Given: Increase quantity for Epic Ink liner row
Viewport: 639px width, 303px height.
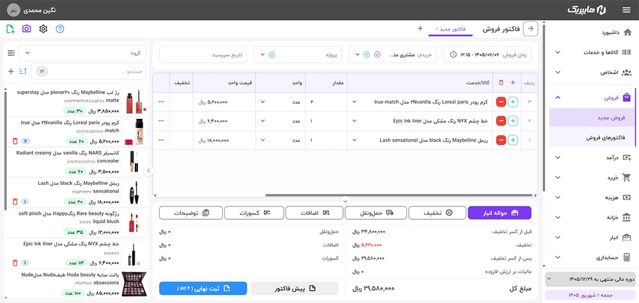Looking at the screenshot, I should click(x=512, y=121).
